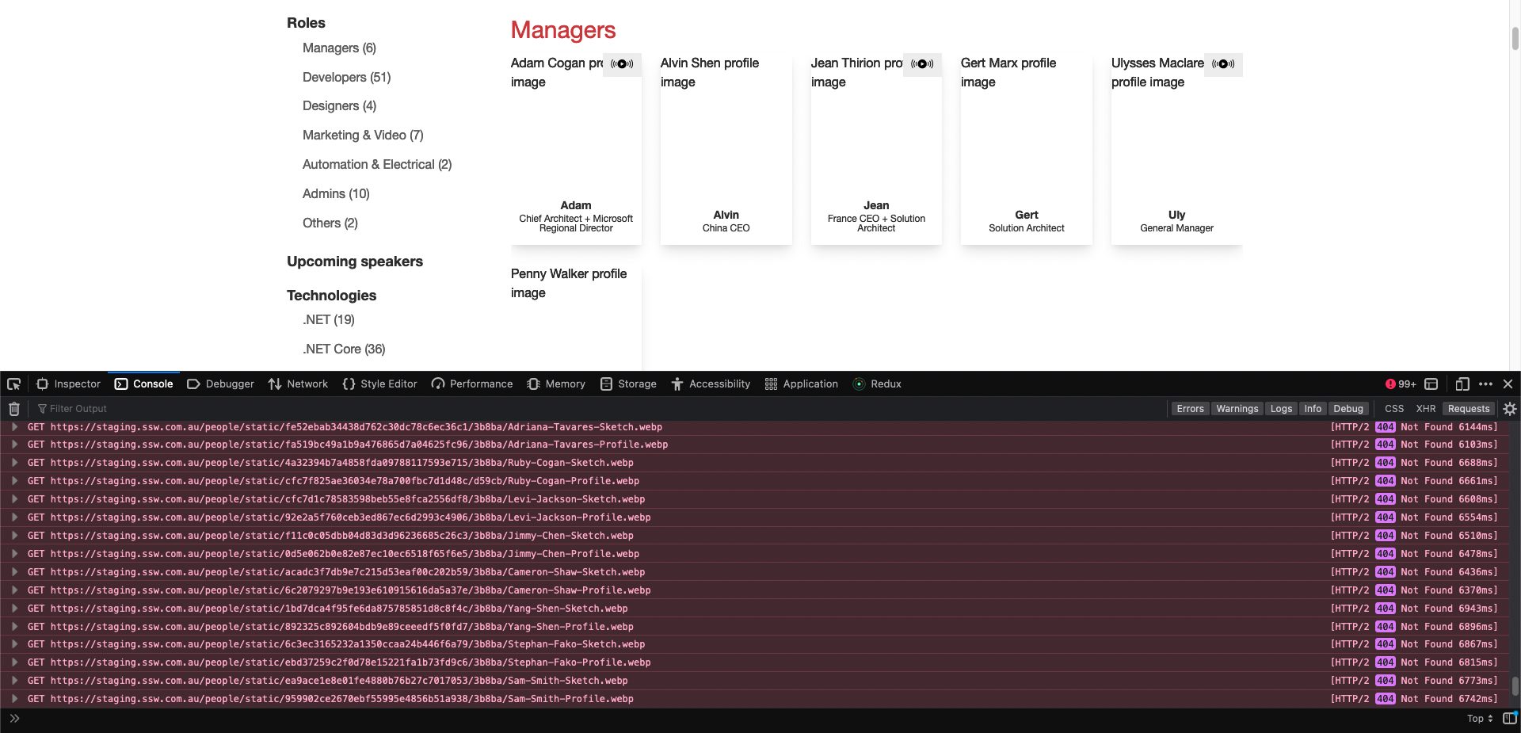
Task: Enable the Errors log filter
Action: 1190,408
